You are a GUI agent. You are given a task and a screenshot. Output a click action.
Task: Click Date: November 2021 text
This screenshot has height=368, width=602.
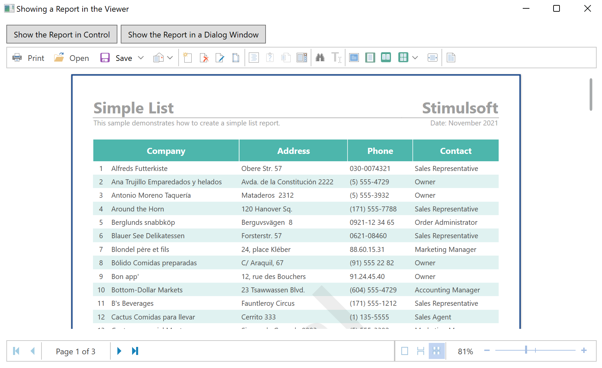pyautogui.click(x=464, y=123)
